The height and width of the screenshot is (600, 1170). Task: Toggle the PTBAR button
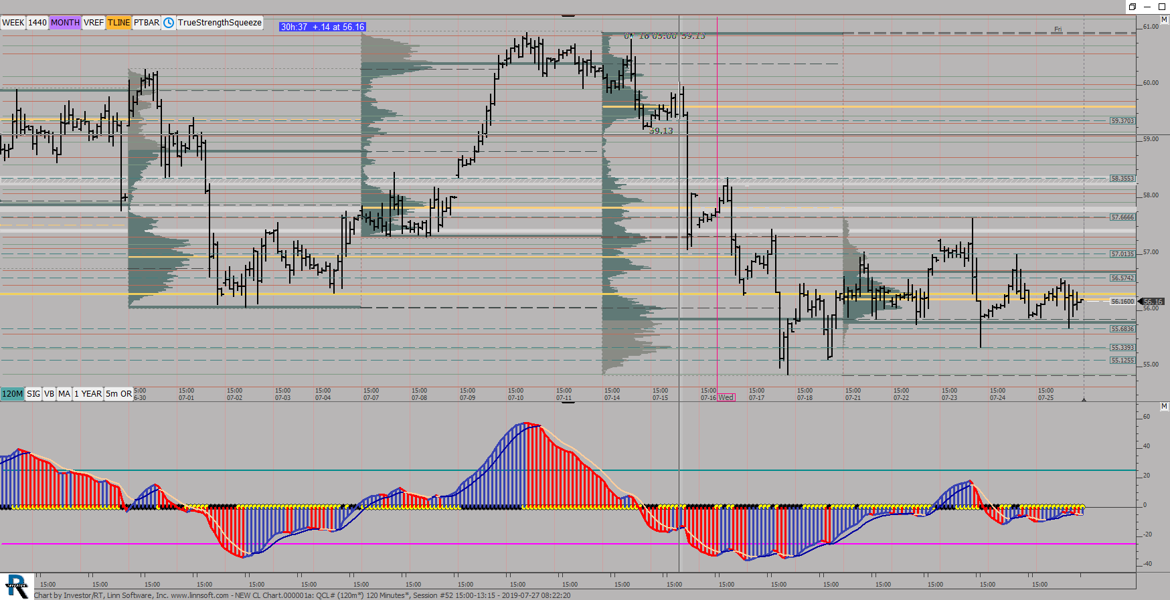point(147,23)
